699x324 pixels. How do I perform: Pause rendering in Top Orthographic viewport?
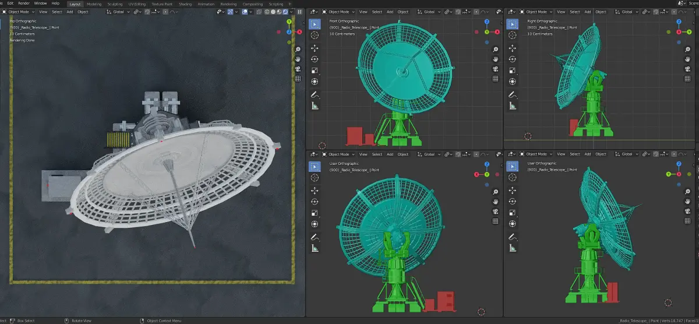[300, 12]
